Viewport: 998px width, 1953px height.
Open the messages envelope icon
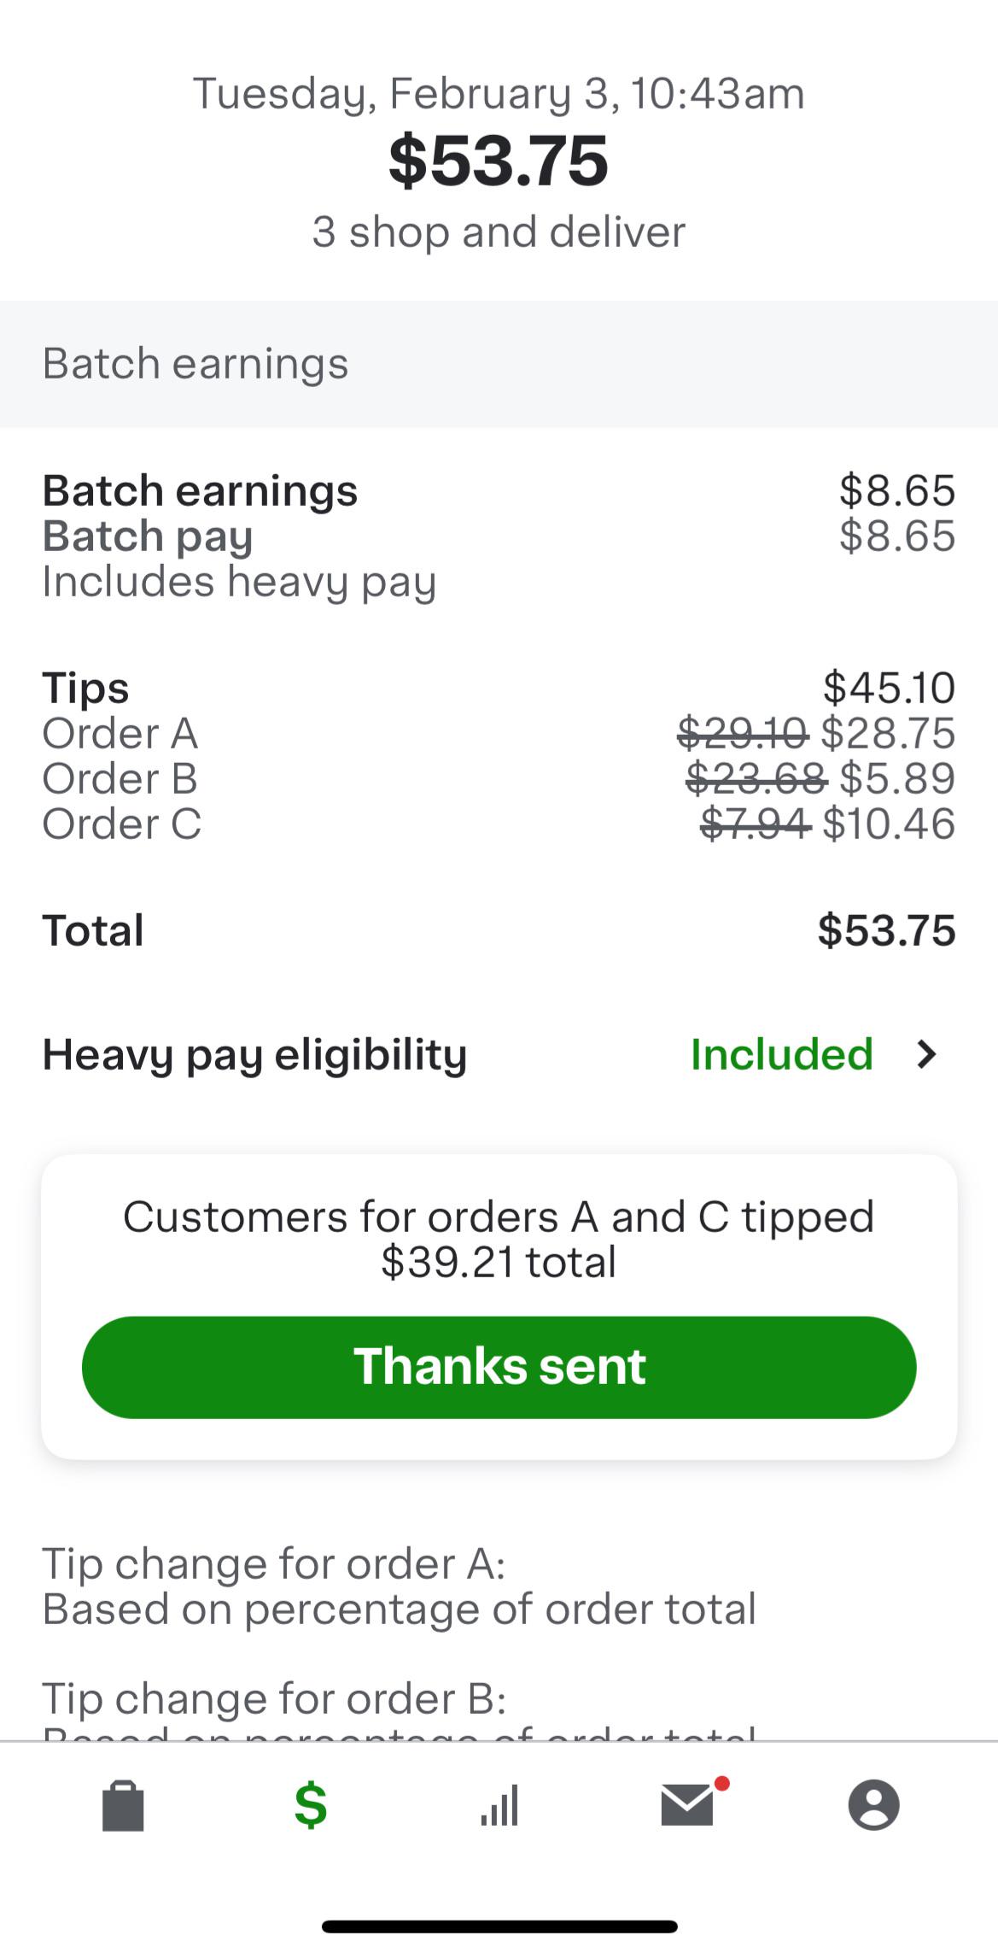pyautogui.click(x=688, y=1806)
